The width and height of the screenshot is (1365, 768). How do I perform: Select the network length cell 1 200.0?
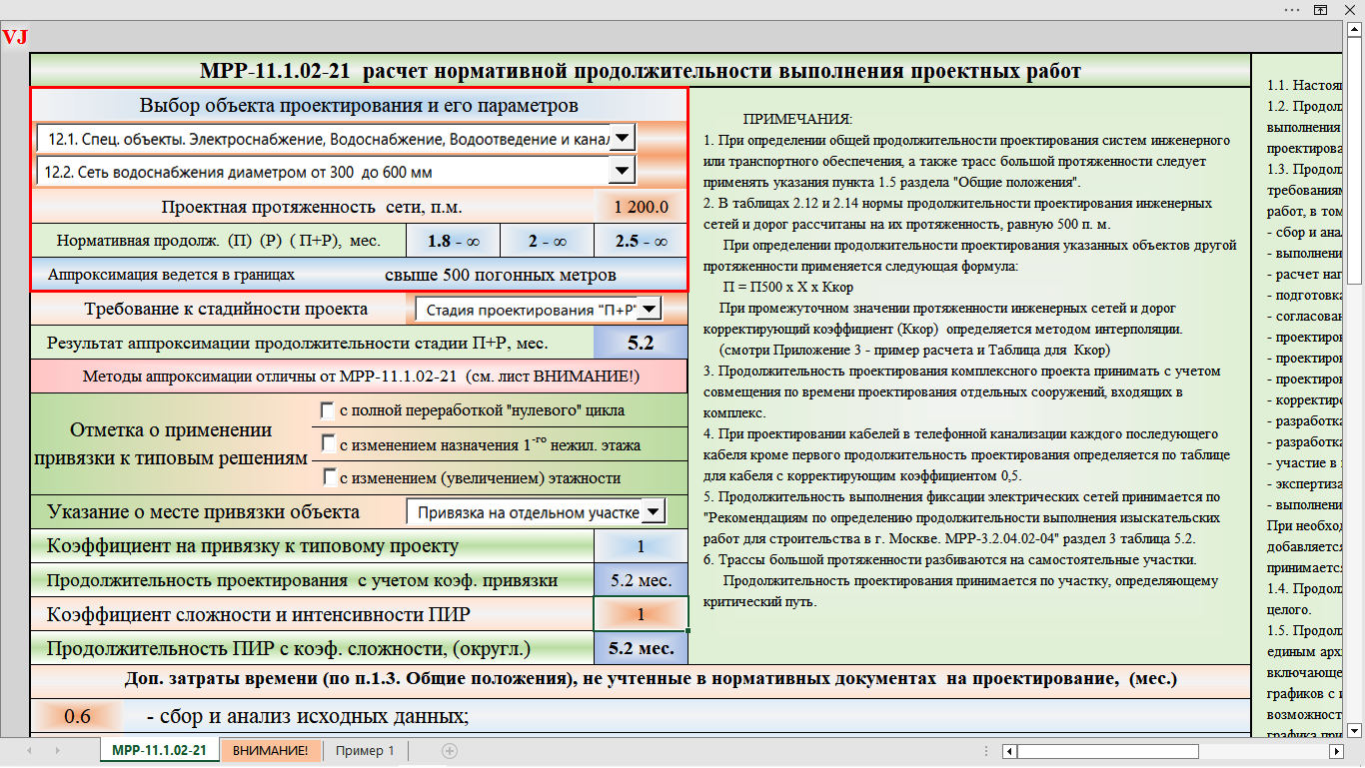point(641,208)
